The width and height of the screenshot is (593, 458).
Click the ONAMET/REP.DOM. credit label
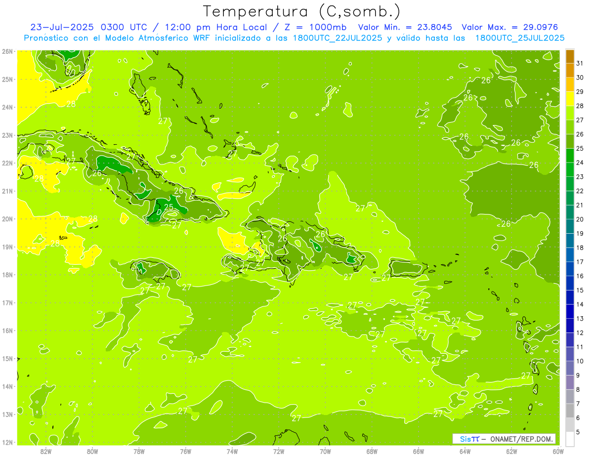(x=521, y=439)
